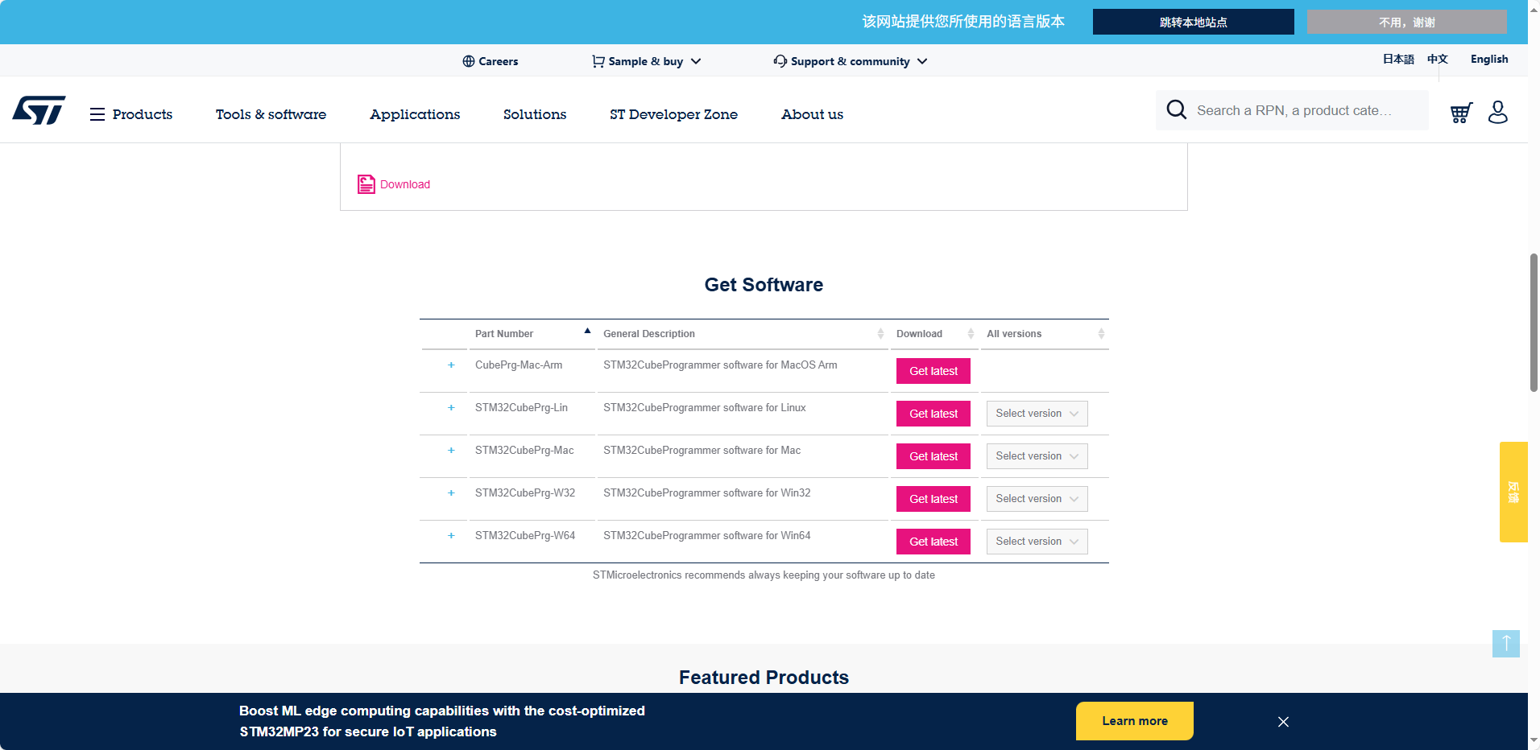
Task: Click the Support headset icon
Action: point(780,61)
